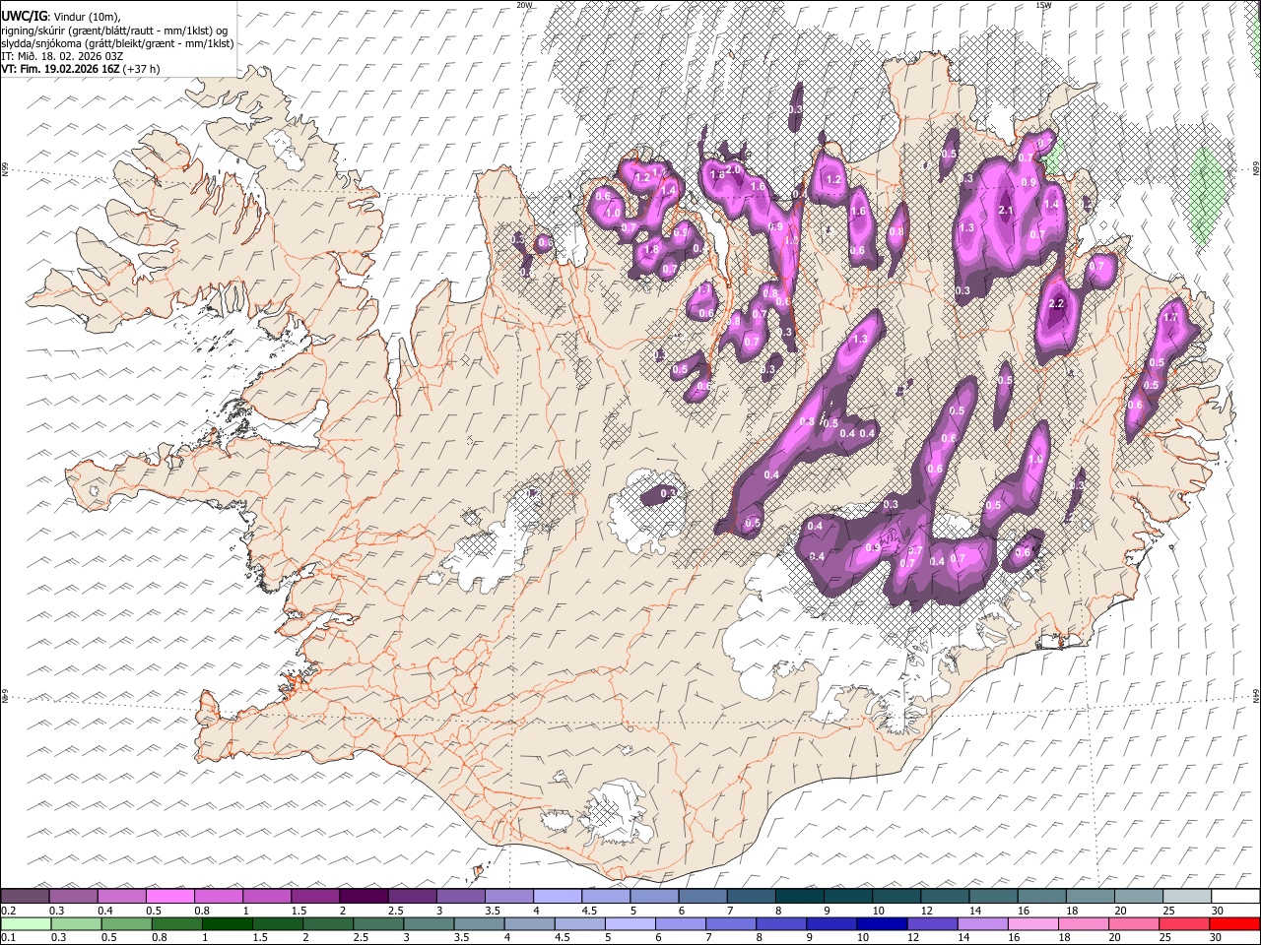Pick the white top-row swatch above 30
The width and height of the screenshot is (1261, 945).
tap(1234, 897)
